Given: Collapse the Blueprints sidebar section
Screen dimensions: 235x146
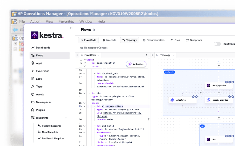Looking at the screenshot, I should tap(66, 118).
